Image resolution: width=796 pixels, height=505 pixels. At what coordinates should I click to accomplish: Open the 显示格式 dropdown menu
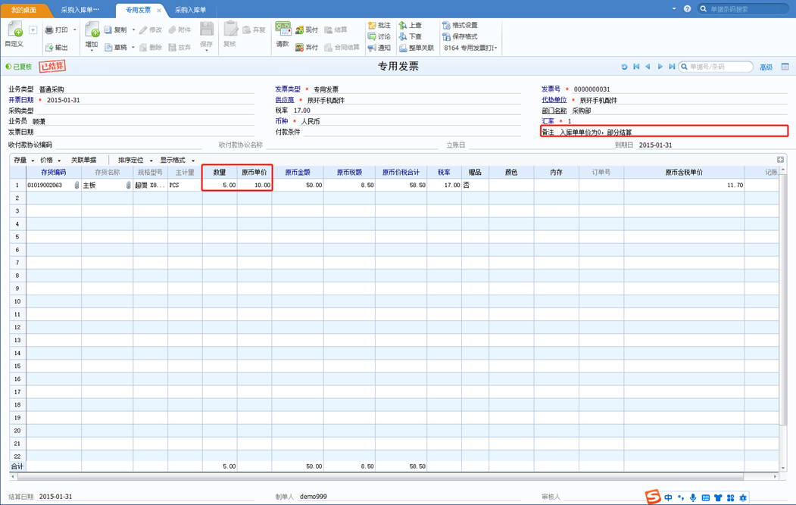click(x=177, y=160)
